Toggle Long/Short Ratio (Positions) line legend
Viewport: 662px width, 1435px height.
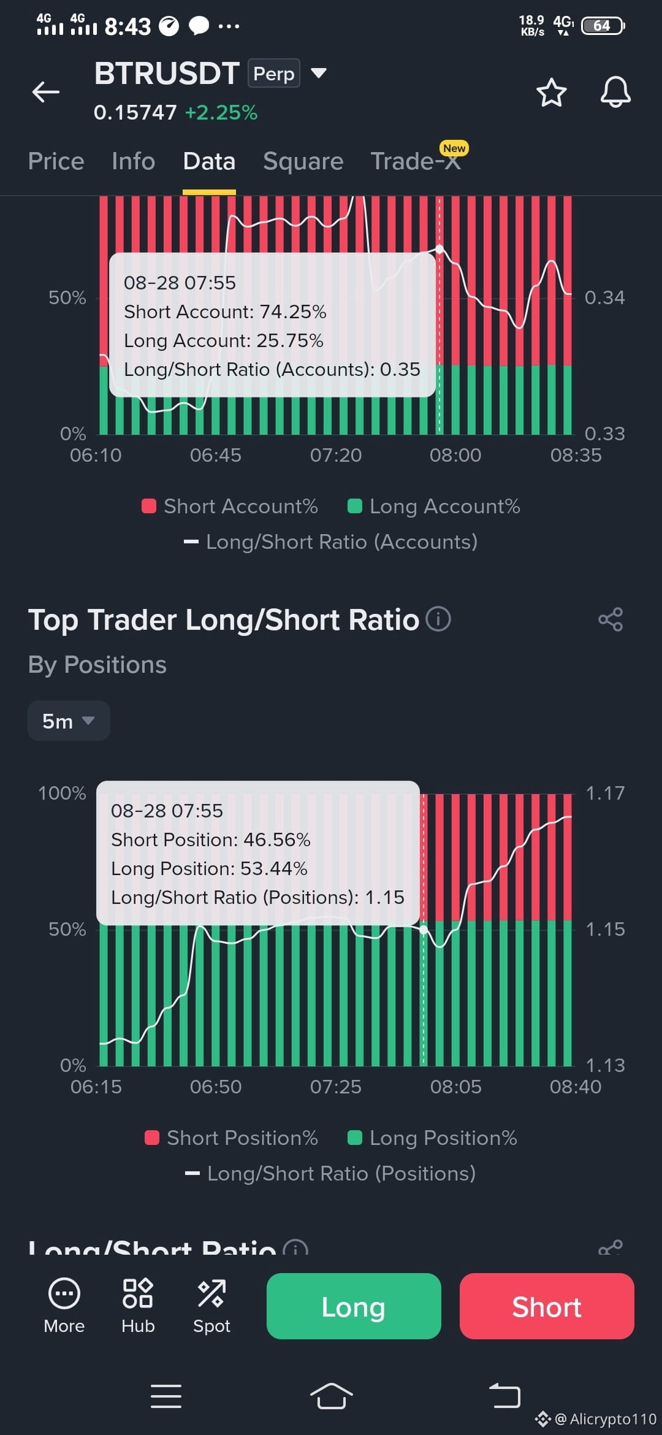coord(330,1174)
